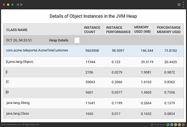Screen dimensions: 187x127
Task: Click the OCT 26, 04:33:51 timestamp
Action: 19,40
